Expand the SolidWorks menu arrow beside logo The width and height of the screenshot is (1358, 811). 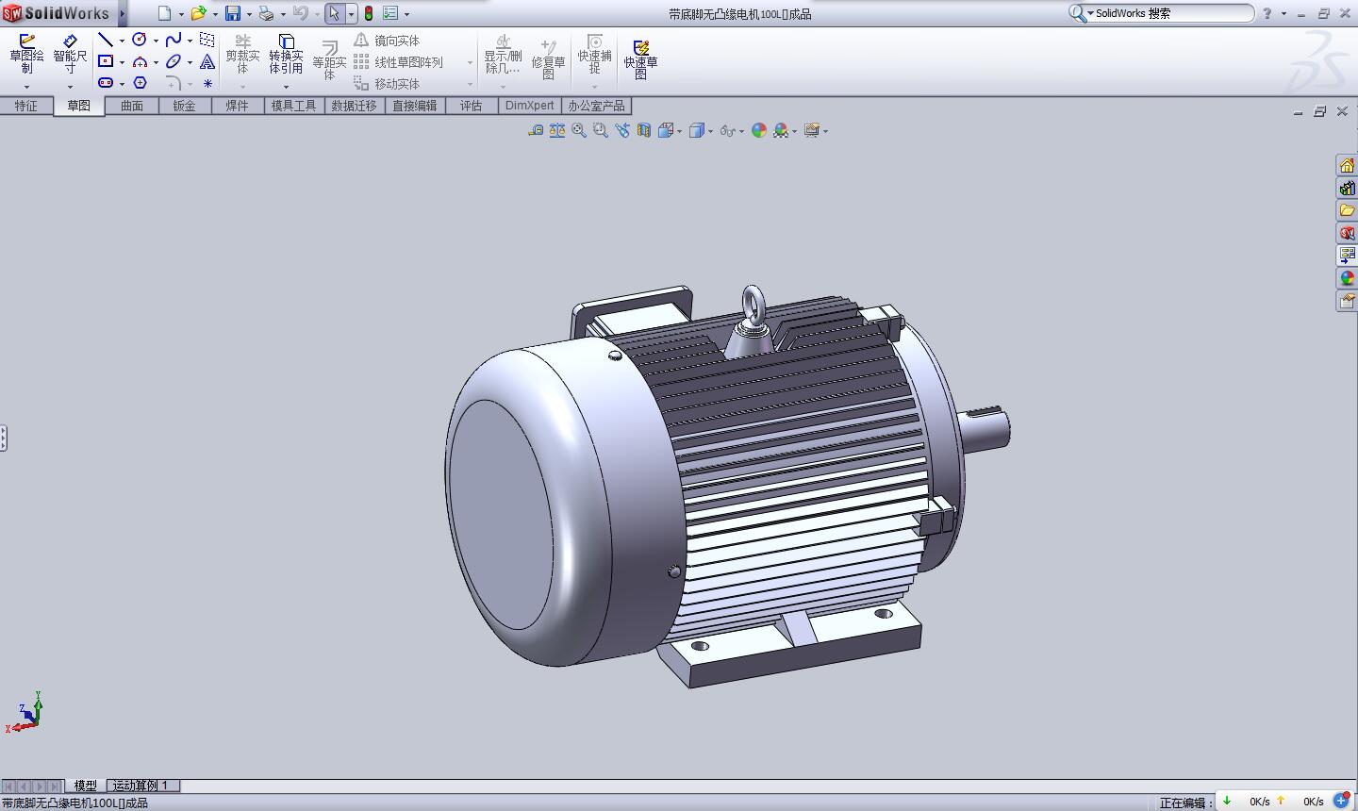[123, 13]
